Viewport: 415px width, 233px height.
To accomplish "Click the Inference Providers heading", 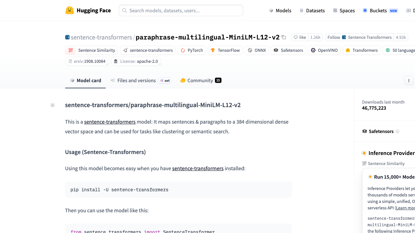I will point(392,153).
